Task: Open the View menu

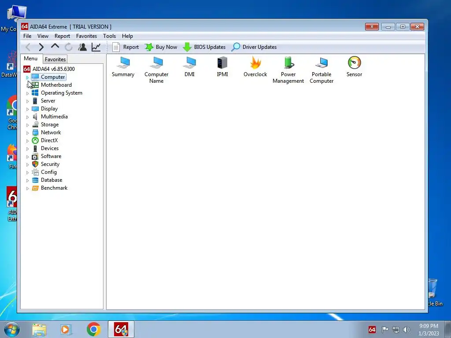Action: coord(43,36)
